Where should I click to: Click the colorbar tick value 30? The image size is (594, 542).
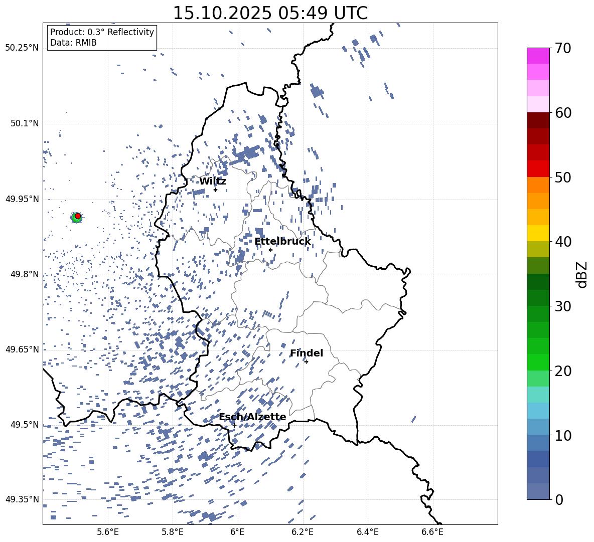[563, 306]
